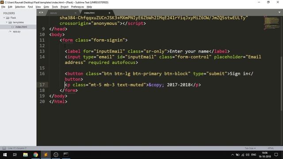Click Sublime Text taskbar icon
The height and width of the screenshot is (159, 283).
(46, 155)
